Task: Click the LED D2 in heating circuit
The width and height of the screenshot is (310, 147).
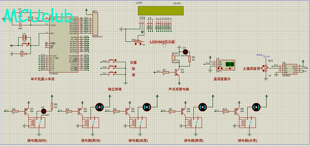Action: [43, 111]
